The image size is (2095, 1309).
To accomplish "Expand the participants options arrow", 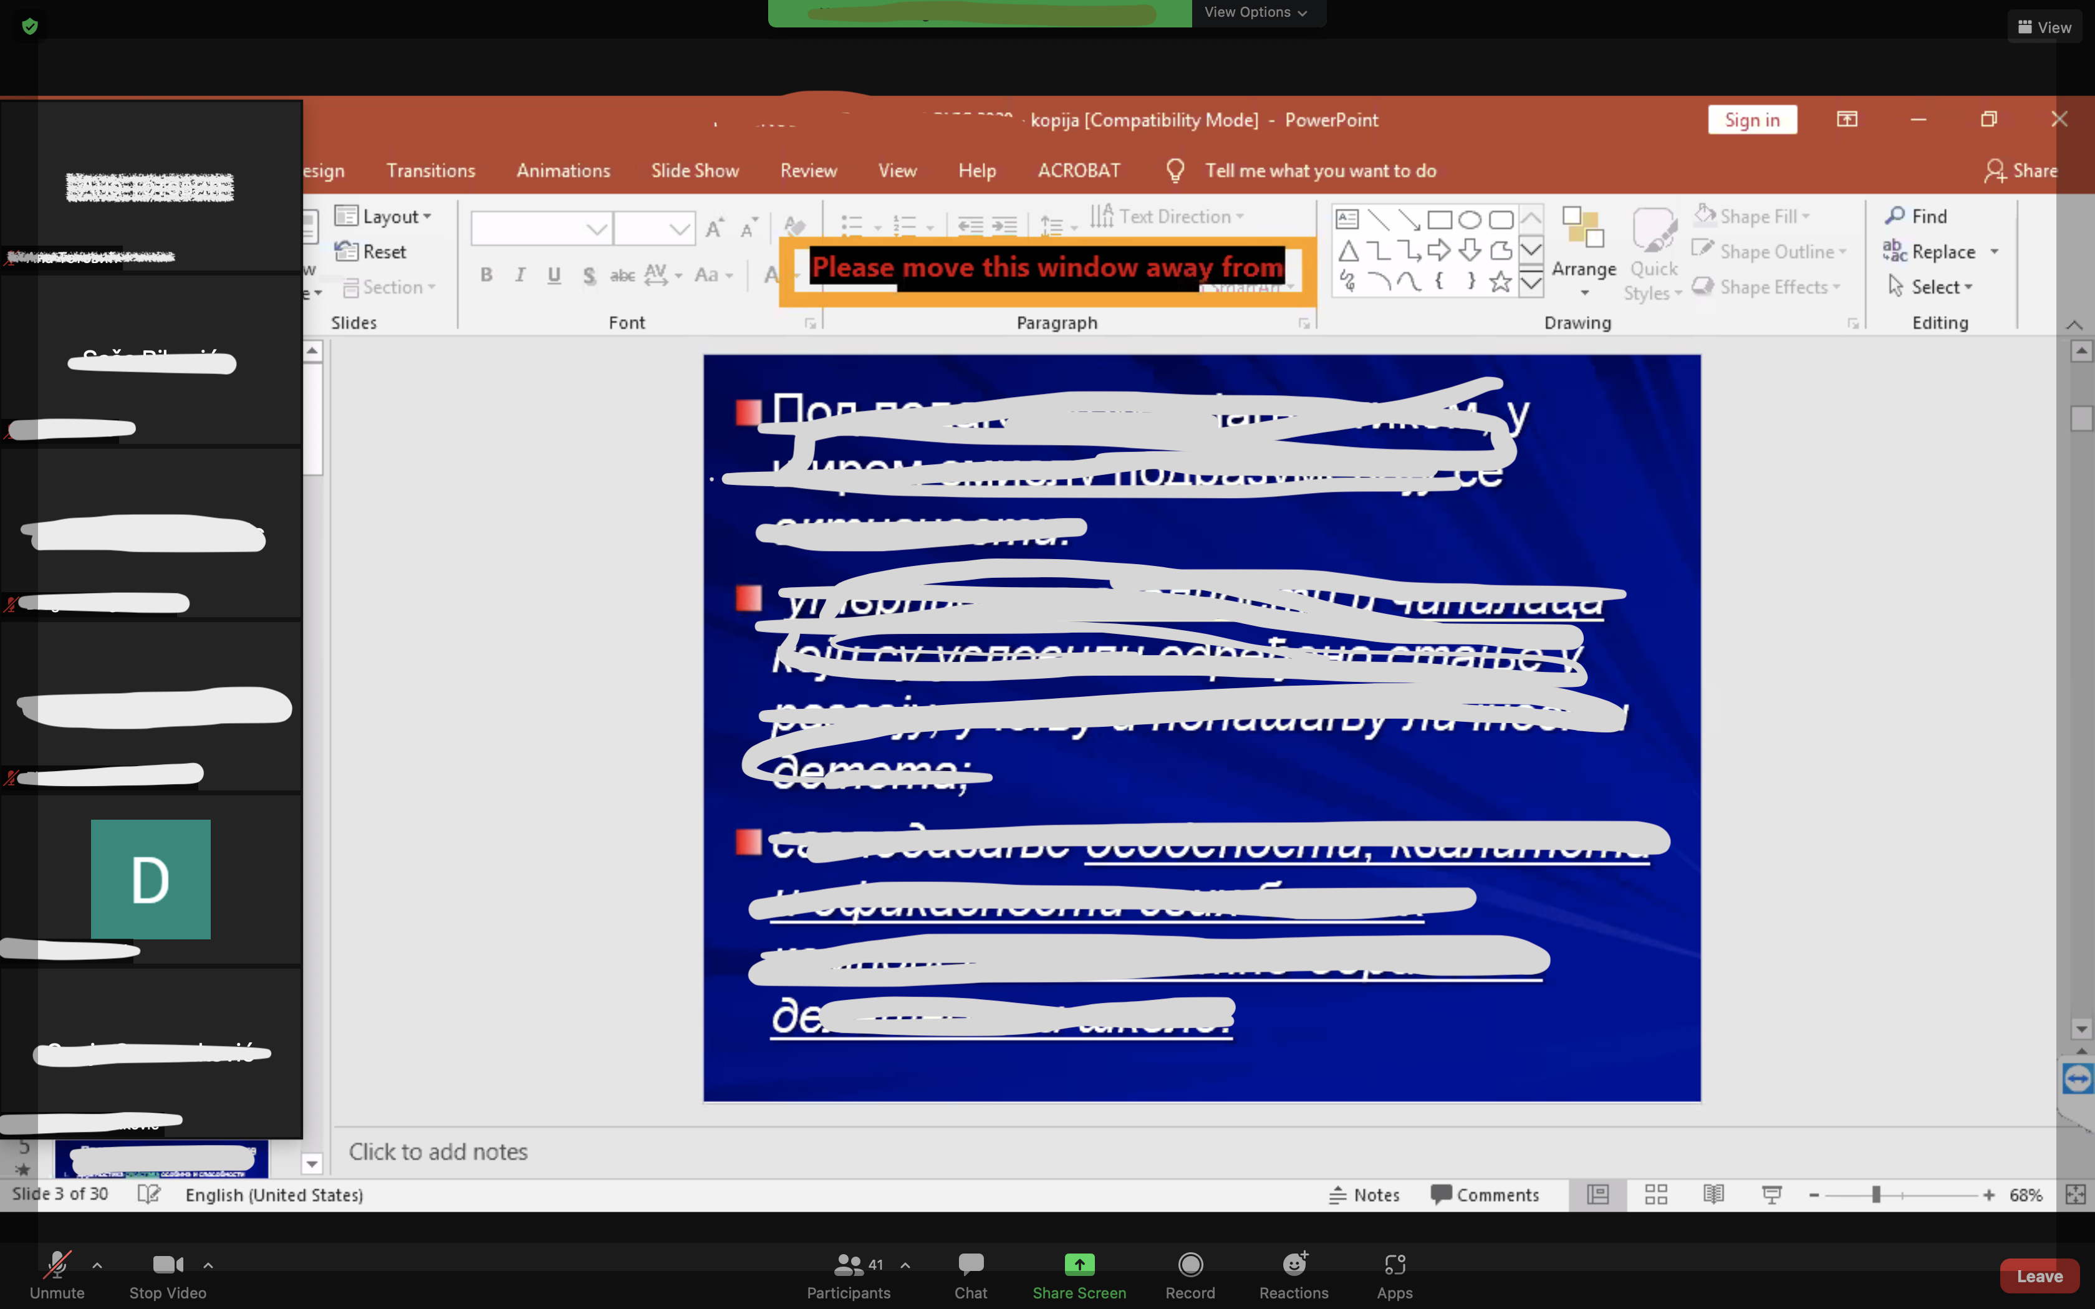I will [905, 1265].
